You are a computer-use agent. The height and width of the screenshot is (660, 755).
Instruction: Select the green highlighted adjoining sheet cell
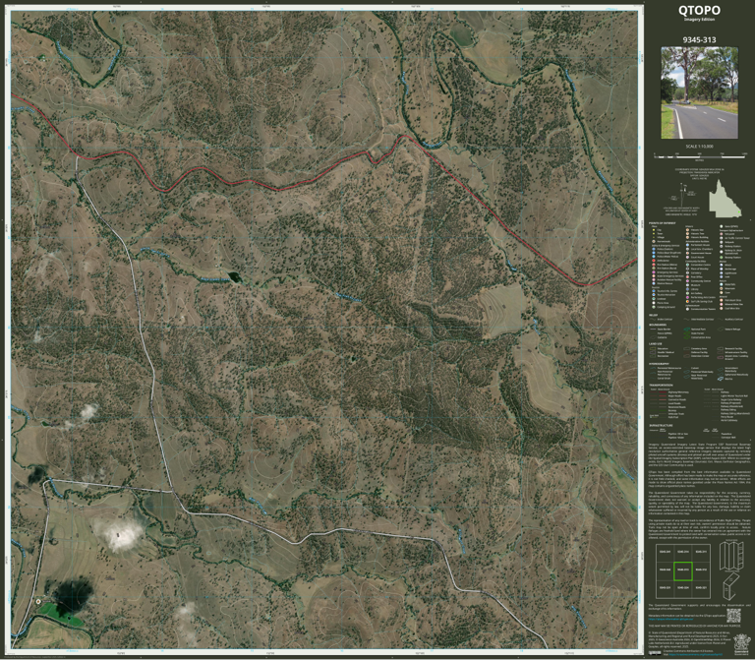(683, 570)
